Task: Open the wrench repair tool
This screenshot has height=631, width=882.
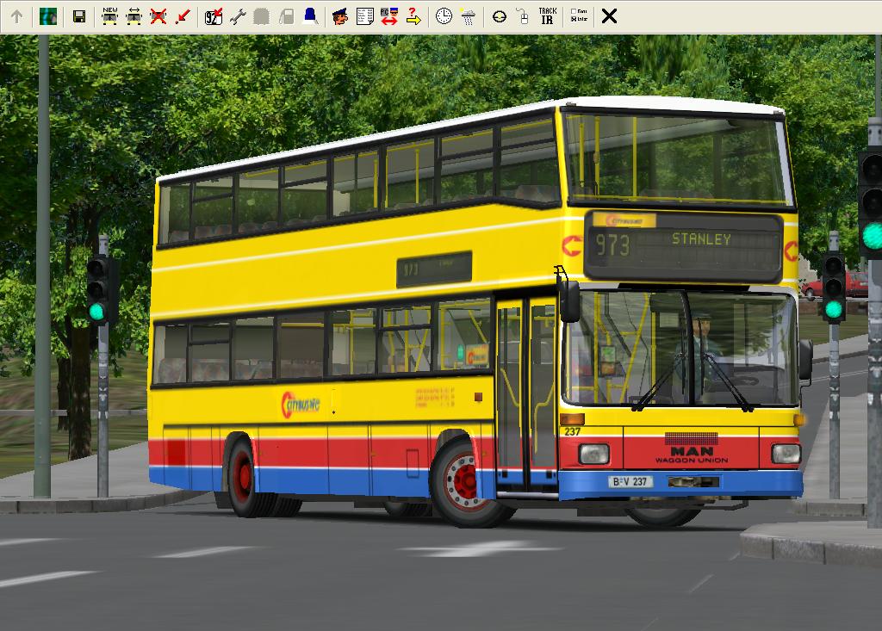Action: (238, 16)
